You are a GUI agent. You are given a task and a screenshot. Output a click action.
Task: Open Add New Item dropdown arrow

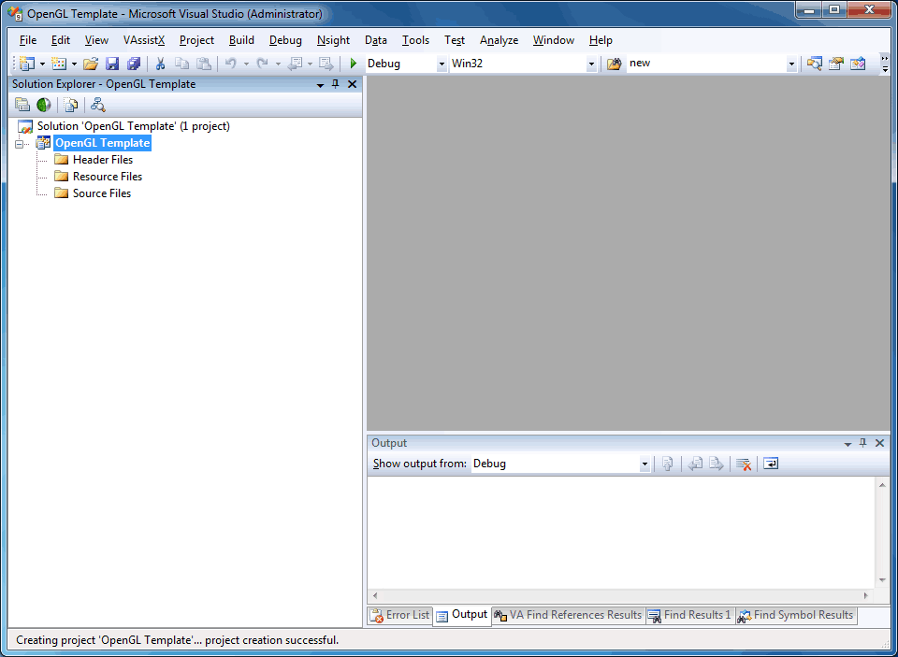tap(74, 64)
